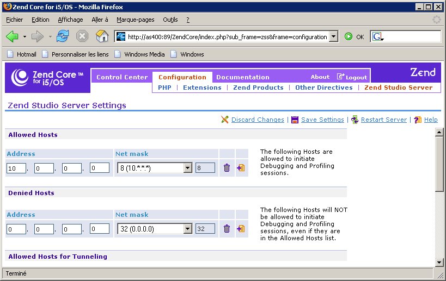
Task: Click the Zend brand logo at top right
Action: (x=423, y=72)
